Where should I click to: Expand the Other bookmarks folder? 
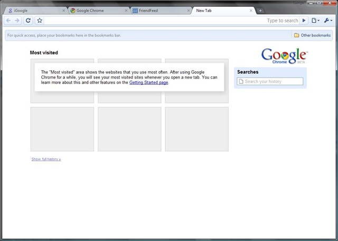[x=312, y=35]
